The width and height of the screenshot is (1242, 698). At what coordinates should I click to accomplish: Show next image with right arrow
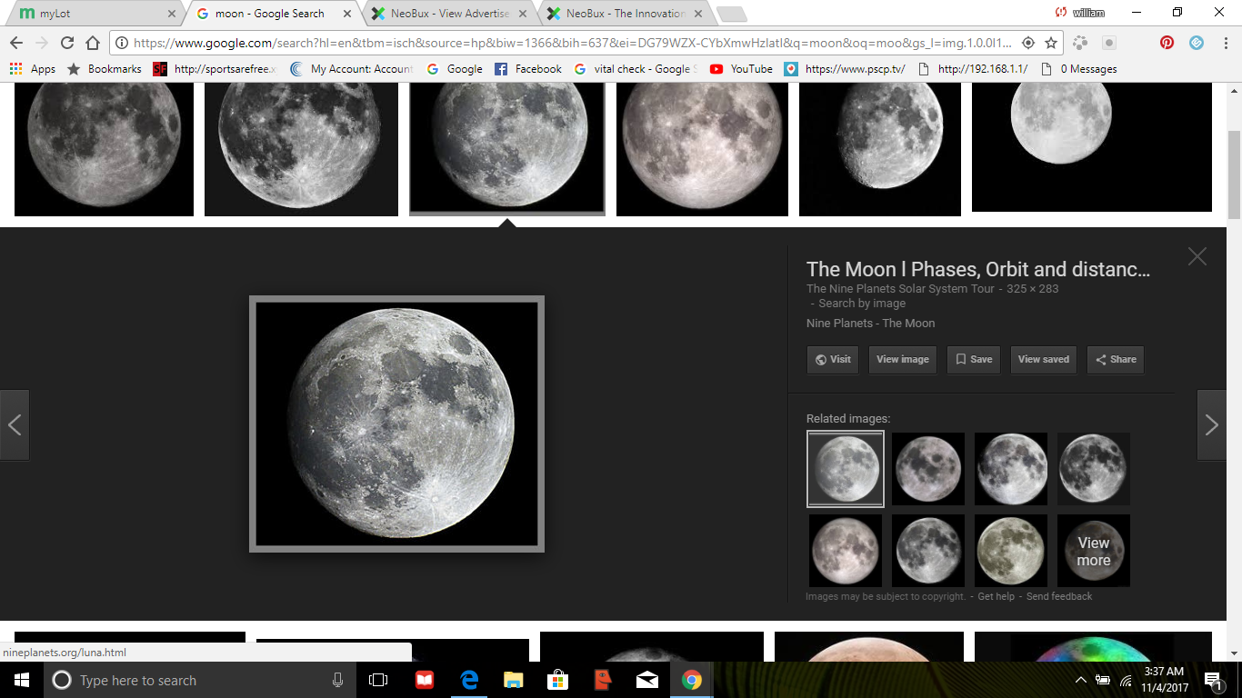point(1212,424)
